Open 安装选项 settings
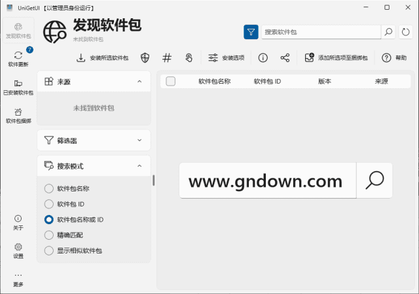The height and width of the screenshot is (294, 419). 227,57
